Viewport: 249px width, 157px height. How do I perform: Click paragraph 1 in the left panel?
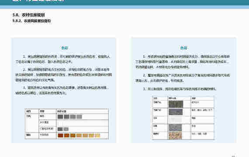point(63,59)
